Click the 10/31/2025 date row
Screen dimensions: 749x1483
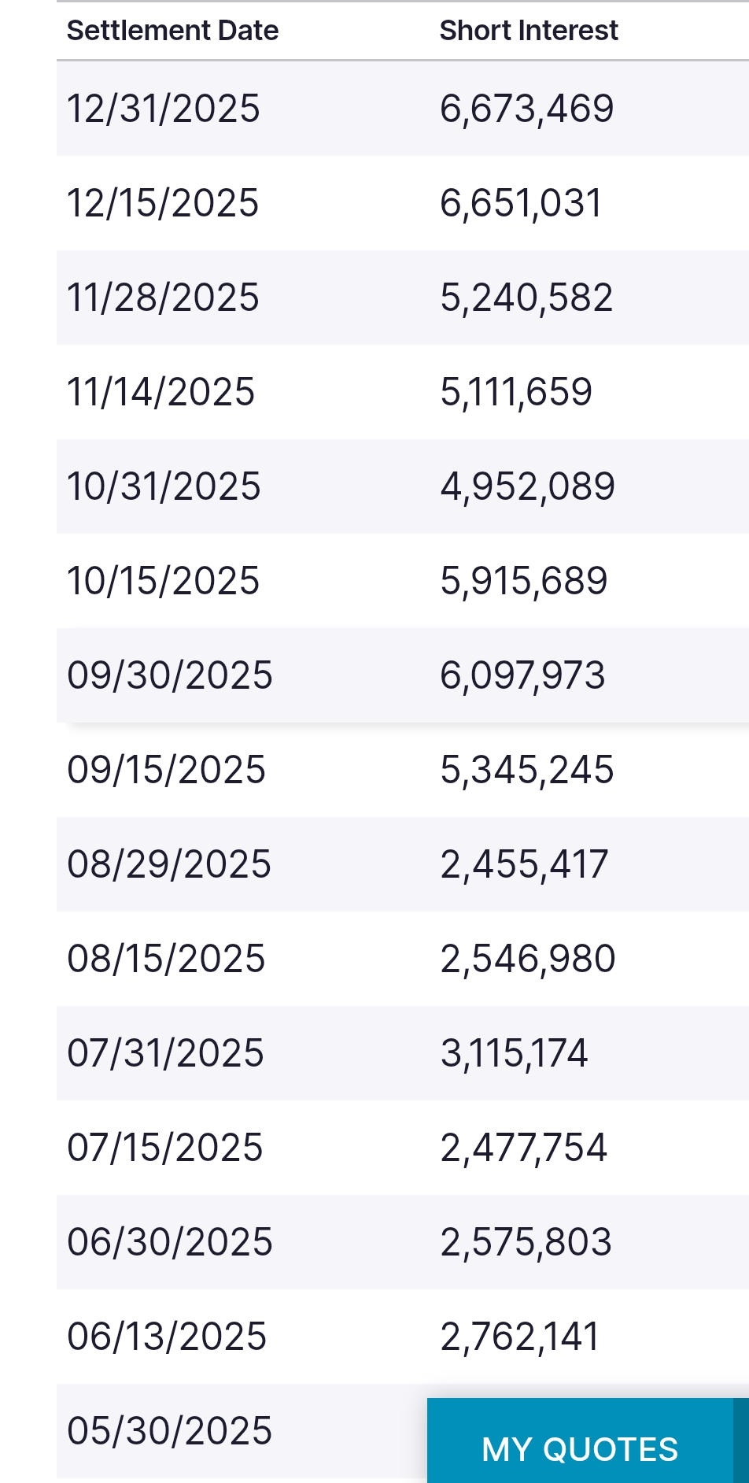click(x=403, y=486)
